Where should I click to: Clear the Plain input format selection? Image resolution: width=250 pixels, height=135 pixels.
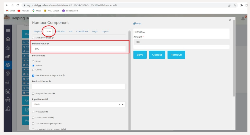(x=119, y=105)
